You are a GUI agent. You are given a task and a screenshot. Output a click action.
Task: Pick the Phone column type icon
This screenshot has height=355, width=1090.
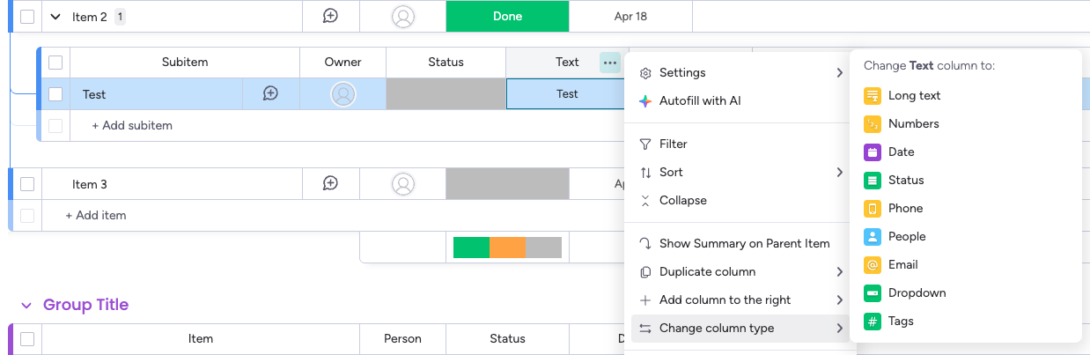[x=873, y=208]
